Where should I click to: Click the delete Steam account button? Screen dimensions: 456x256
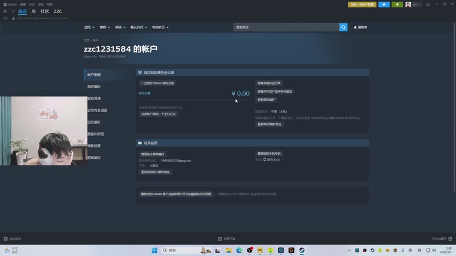(x=176, y=194)
